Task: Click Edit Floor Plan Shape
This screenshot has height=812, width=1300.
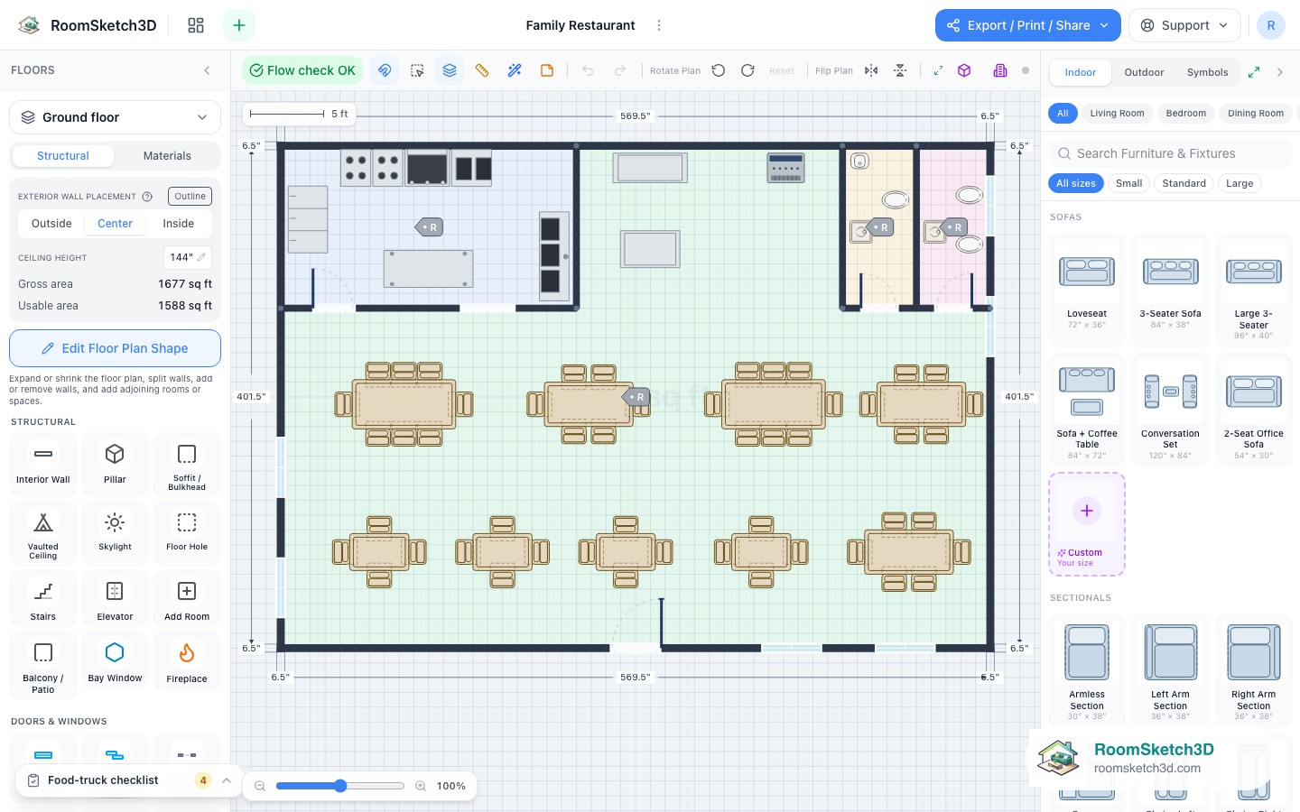Action: coord(115,348)
